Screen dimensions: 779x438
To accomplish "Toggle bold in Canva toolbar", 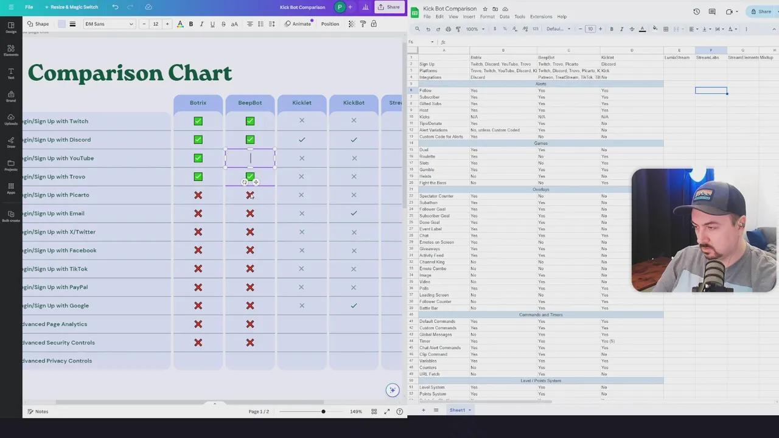I will point(190,24).
